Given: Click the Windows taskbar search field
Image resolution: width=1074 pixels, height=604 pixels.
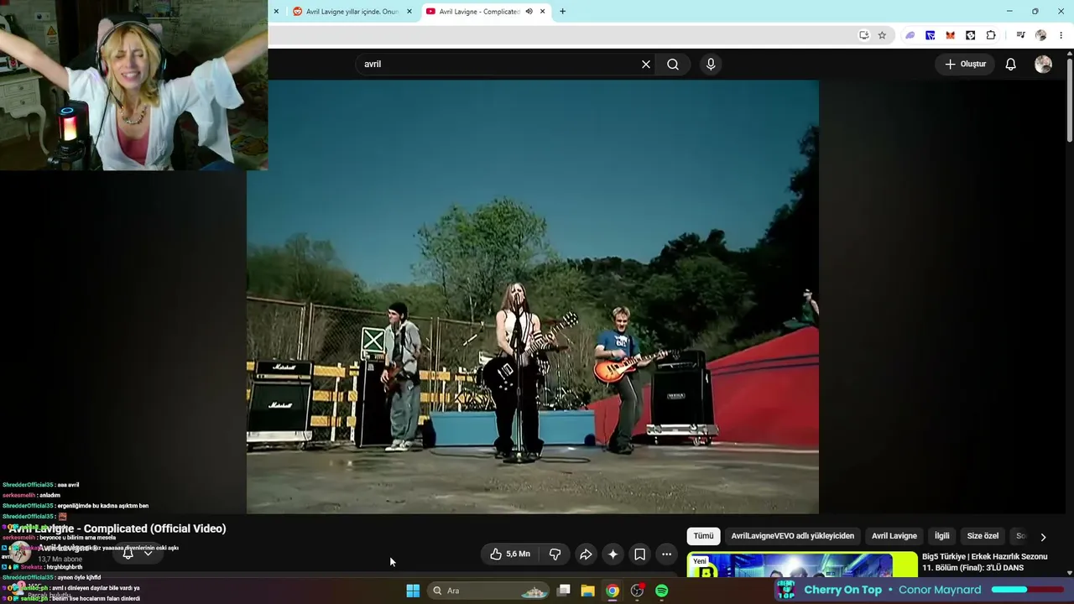Looking at the screenshot, I should (488, 591).
